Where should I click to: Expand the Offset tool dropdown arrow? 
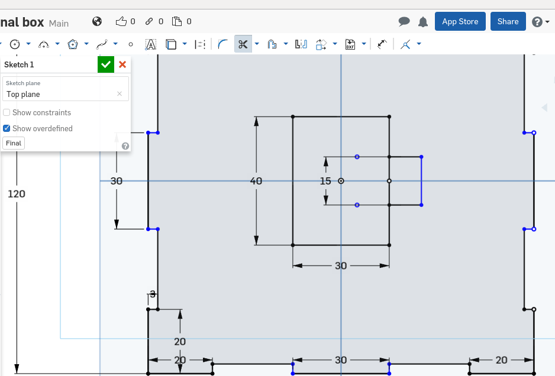(x=286, y=44)
